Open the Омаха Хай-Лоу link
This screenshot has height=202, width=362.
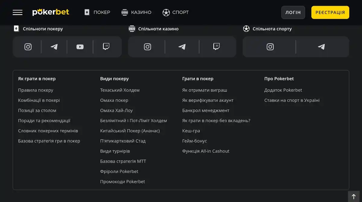tap(116, 110)
